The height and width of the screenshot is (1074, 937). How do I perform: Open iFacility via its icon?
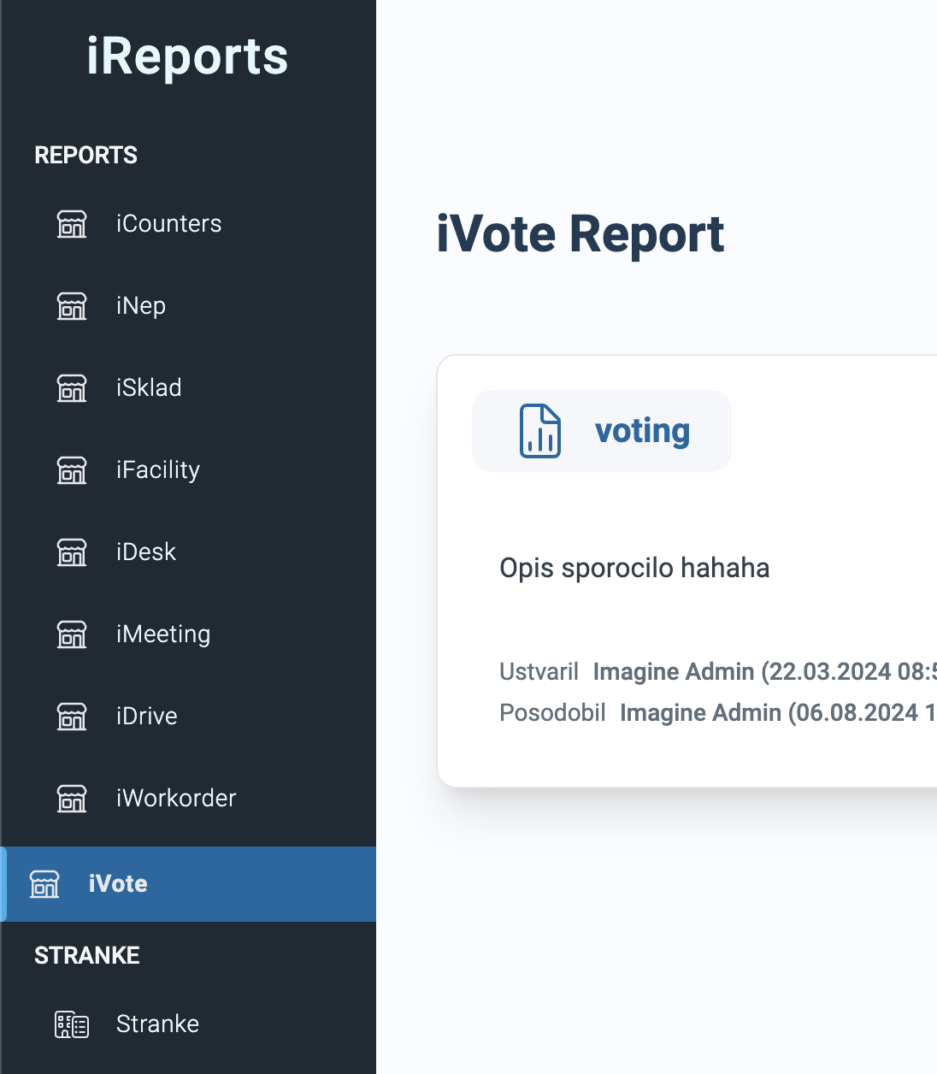coord(71,470)
